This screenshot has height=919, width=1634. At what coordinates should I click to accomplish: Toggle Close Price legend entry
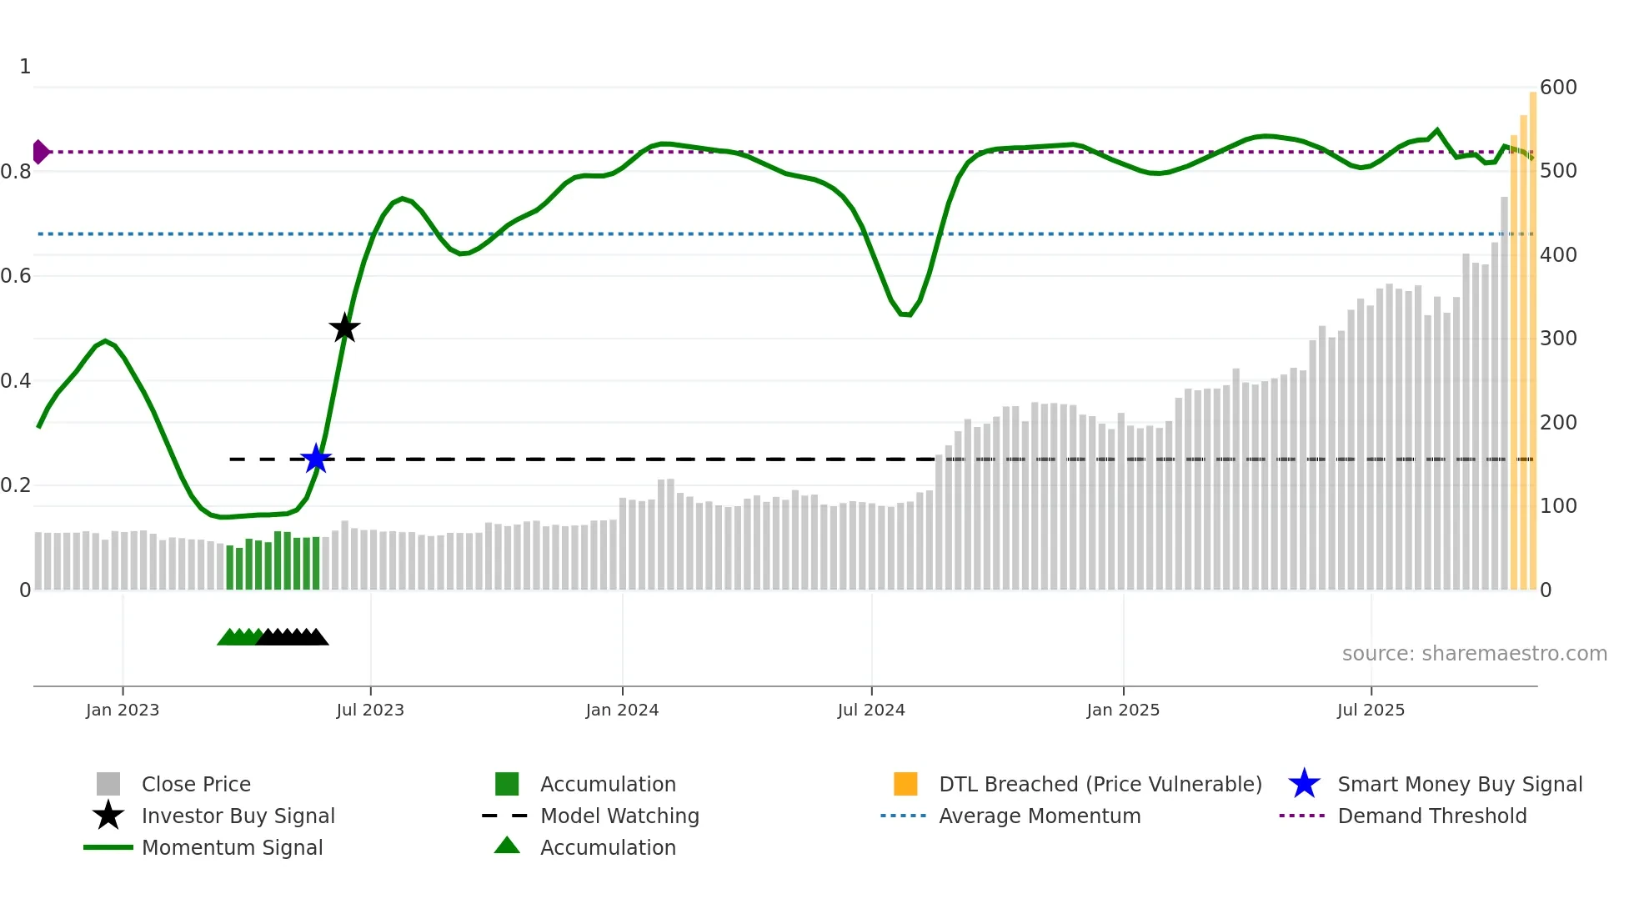pos(196,784)
